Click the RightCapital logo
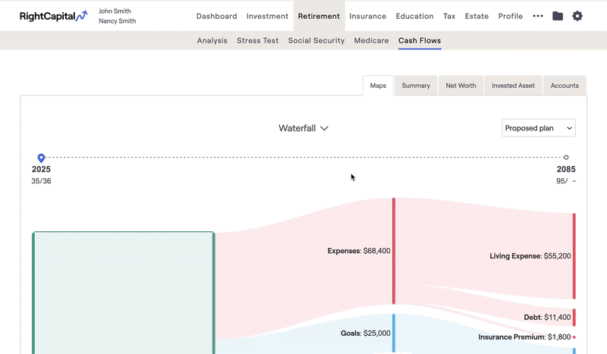This screenshot has height=354, width=607. tap(53, 16)
